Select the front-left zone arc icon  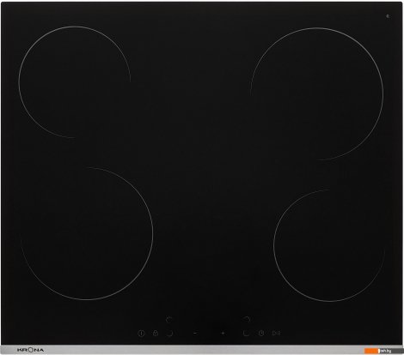(x=170, y=334)
